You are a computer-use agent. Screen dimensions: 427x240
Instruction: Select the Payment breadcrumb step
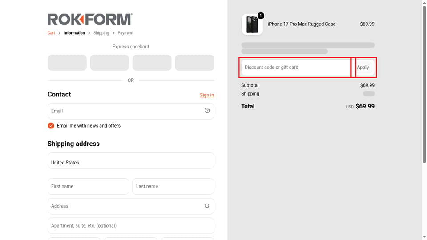(125, 33)
